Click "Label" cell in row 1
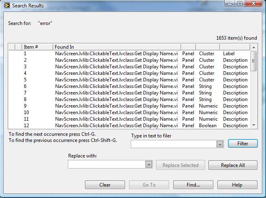 (229, 54)
